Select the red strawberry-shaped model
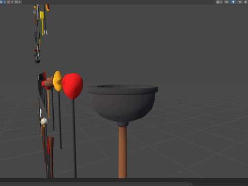248x186 pixels. (72, 86)
